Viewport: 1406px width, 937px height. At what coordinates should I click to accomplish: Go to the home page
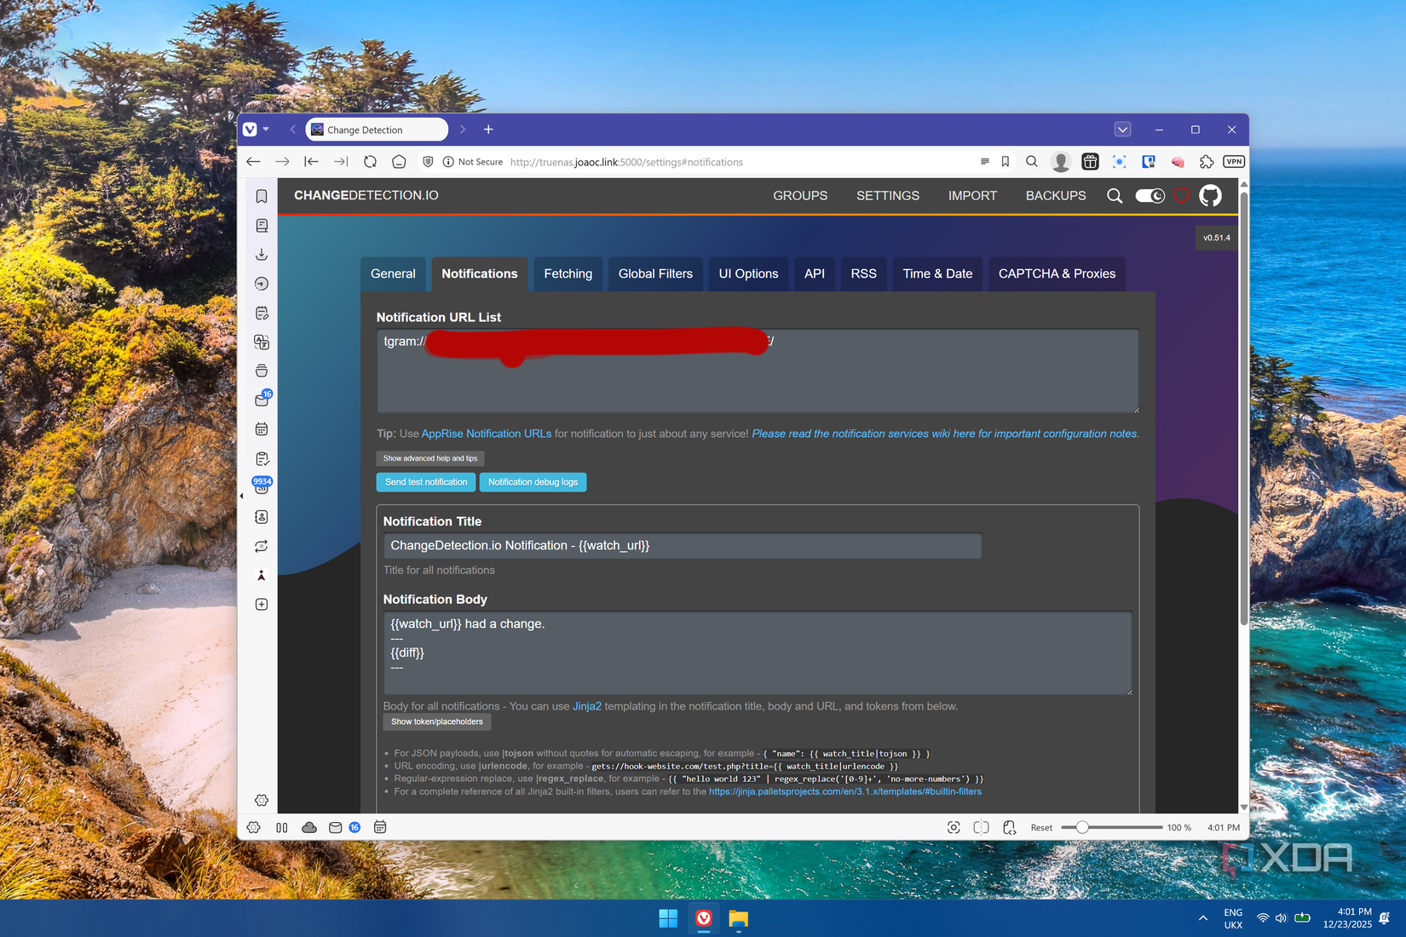click(399, 162)
